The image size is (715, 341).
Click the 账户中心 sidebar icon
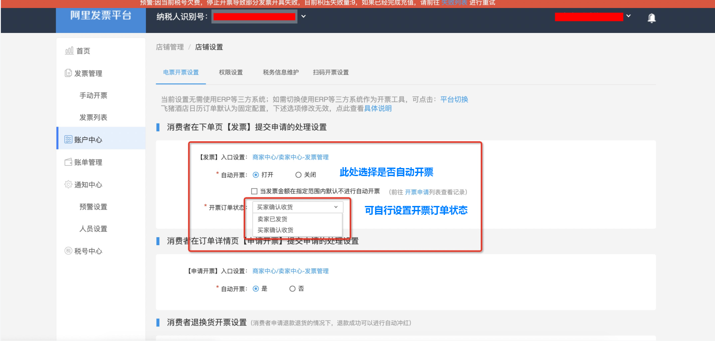pyautogui.click(x=68, y=140)
